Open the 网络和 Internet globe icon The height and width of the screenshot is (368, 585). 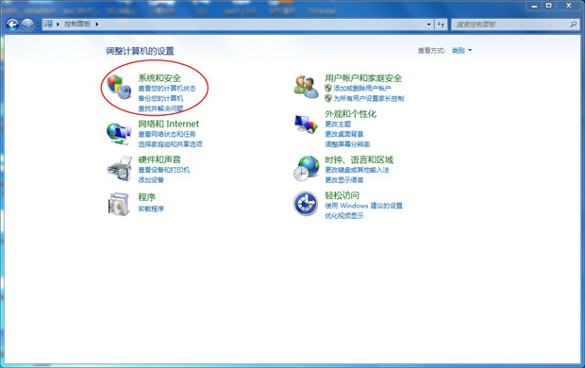pos(119,134)
